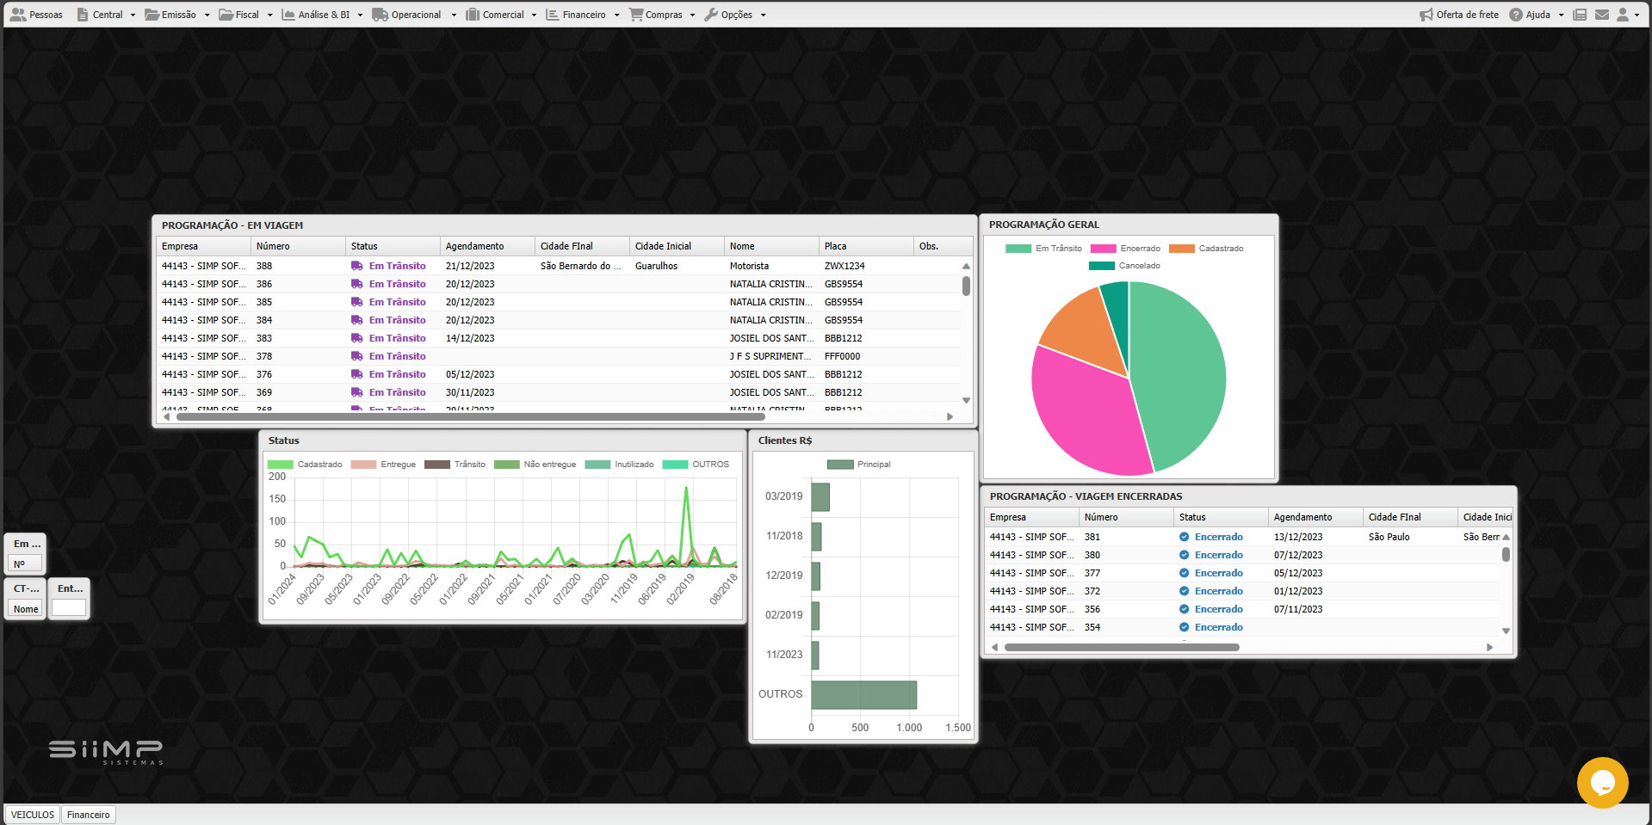The width and height of the screenshot is (1652, 825).
Task: Sort by Agendamento column in Em Viagem
Action: click(487, 246)
